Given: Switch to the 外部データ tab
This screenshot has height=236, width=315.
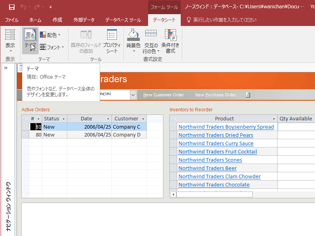Looking at the screenshot, I should (84, 20).
